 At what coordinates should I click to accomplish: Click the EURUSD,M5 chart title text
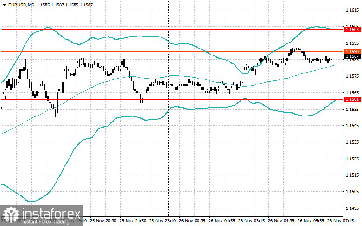(x=20, y=5)
